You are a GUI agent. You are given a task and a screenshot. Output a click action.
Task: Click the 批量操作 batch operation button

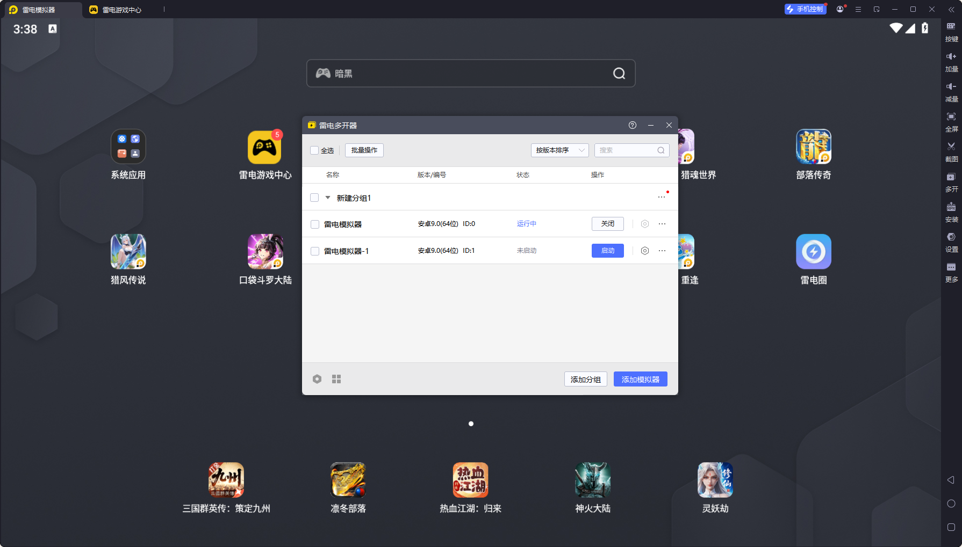tap(364, 150)
